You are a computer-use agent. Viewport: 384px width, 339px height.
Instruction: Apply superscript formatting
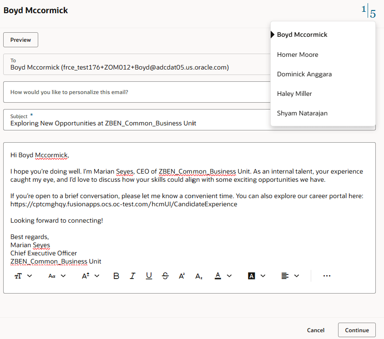(x=182, y=276)
